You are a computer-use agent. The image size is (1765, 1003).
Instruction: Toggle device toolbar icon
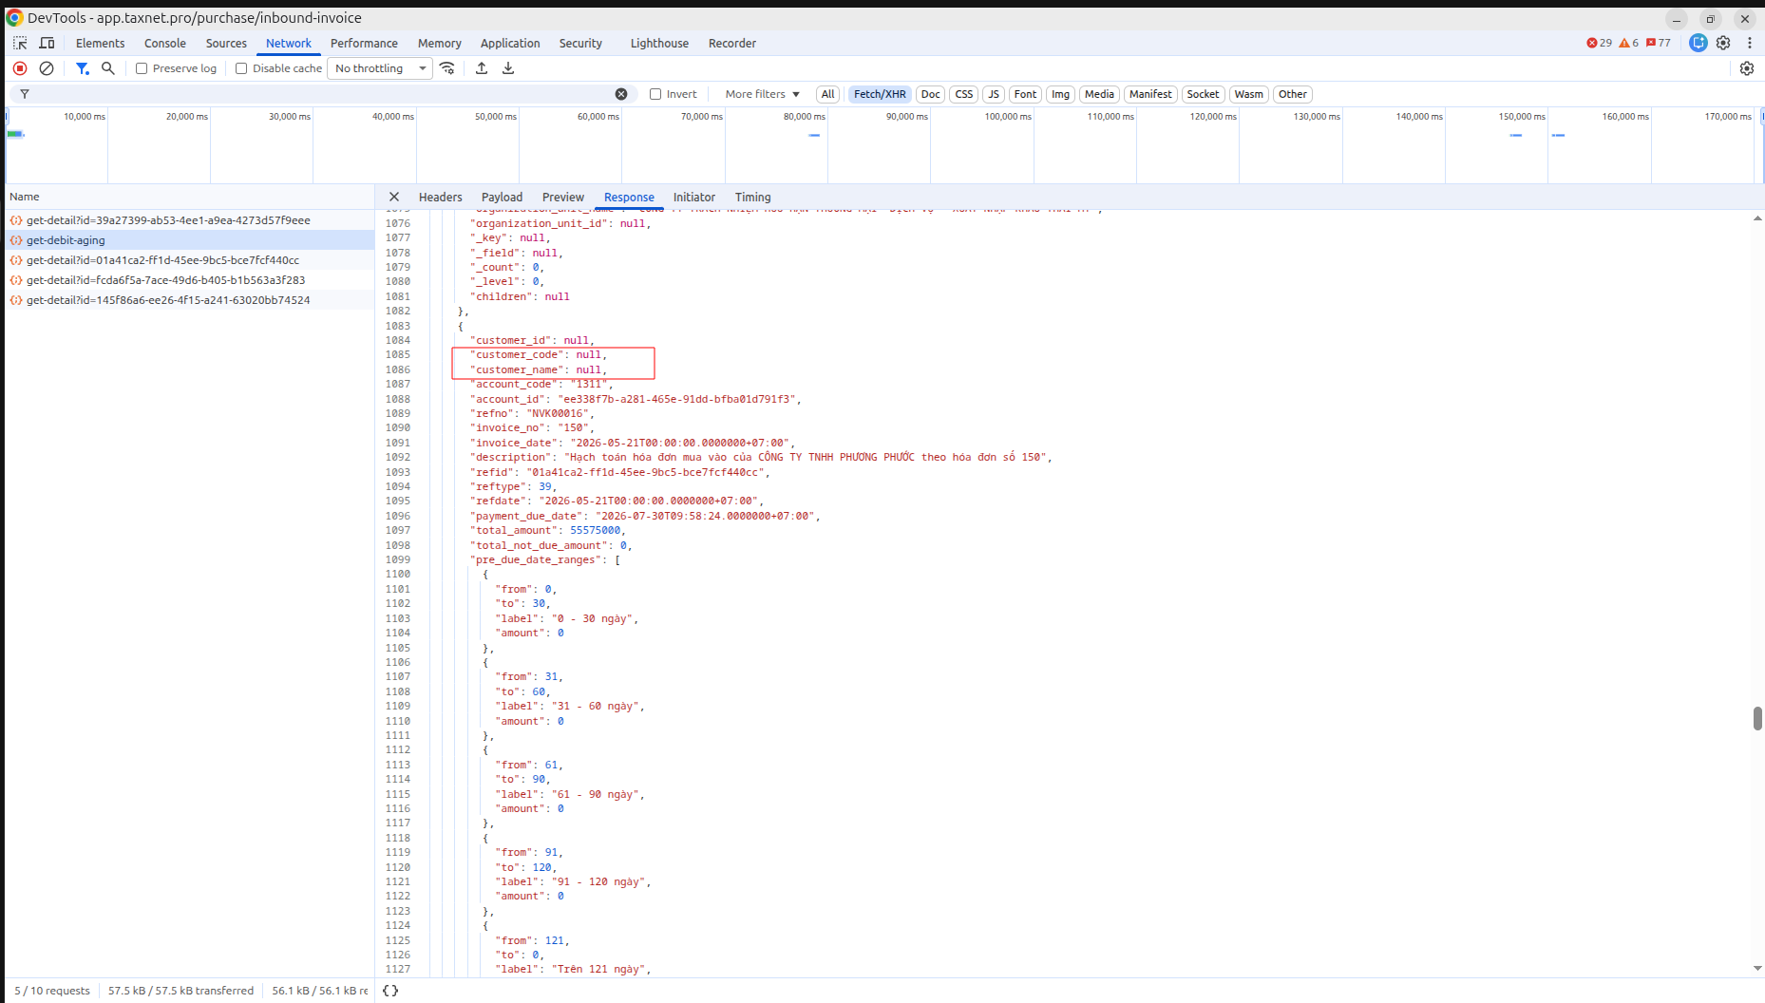point(47,44)
